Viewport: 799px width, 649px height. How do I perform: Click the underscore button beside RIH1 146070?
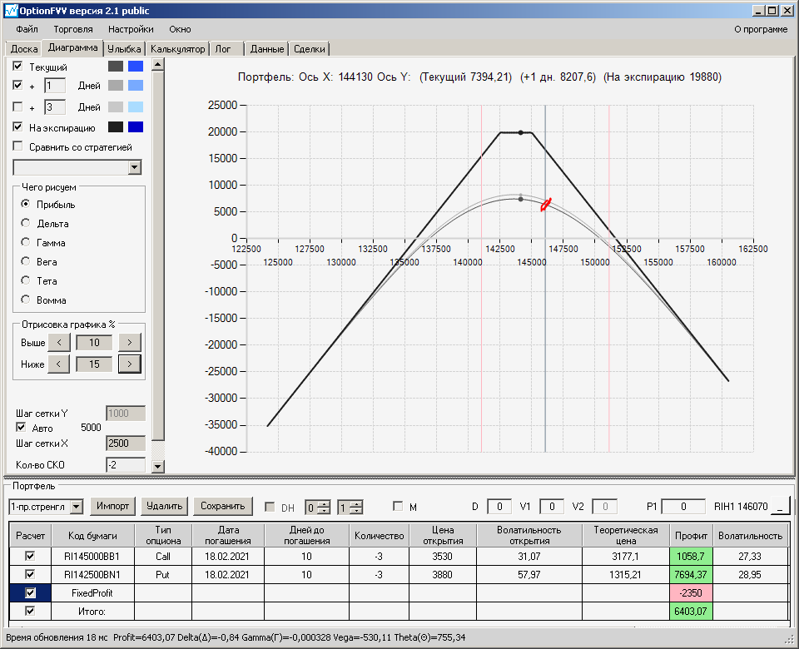point(780,506)
